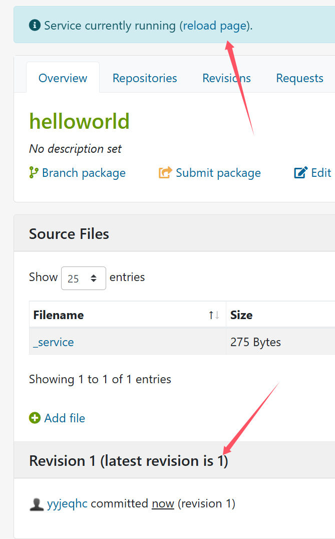Open the Repositories tab
This screenshot has height=539, width=335.
(x=145, y=78)
